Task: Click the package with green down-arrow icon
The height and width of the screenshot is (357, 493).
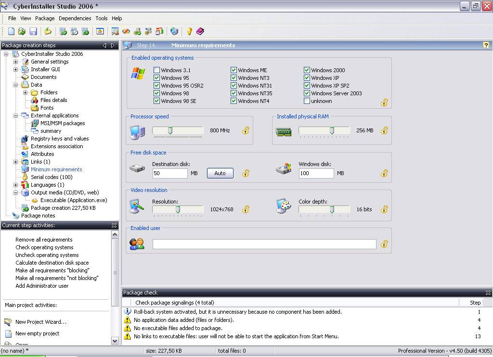Action: [85, 31]
